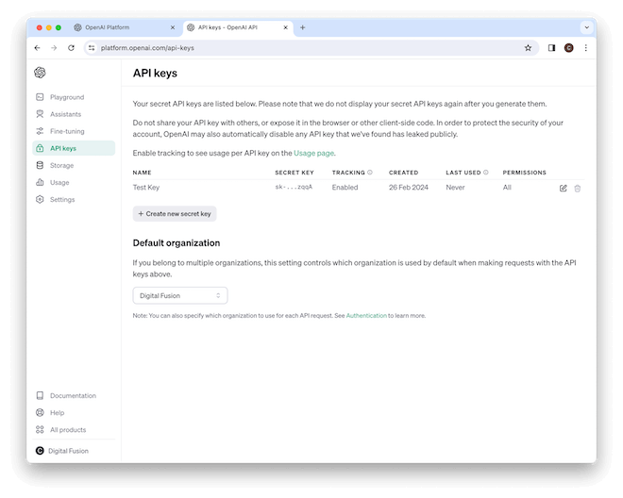Click the Enabled tracking value
The image size is (623, 498).
pos(345,188)
